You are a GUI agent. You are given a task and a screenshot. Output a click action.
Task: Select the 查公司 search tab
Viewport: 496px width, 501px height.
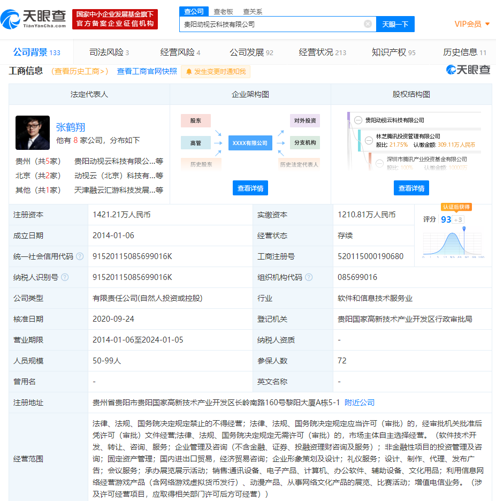[194, 11]
